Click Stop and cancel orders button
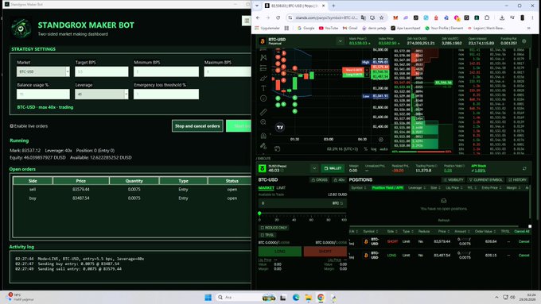 (x=197, y=126)
